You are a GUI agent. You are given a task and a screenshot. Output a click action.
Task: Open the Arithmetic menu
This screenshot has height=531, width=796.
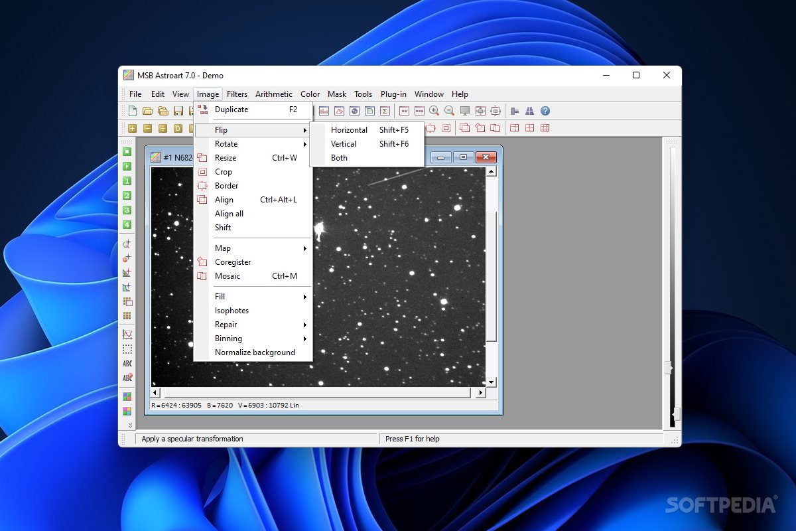(274, 94)
